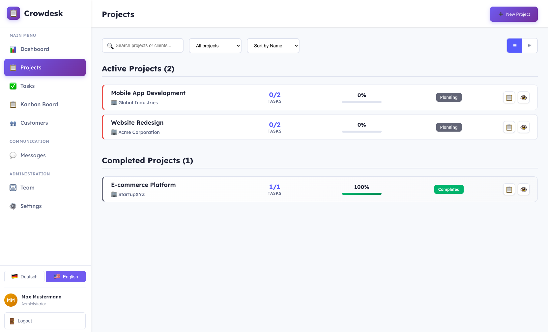Navigate to Customers
The height and width of the screenshot is (332, 548).
45,123
